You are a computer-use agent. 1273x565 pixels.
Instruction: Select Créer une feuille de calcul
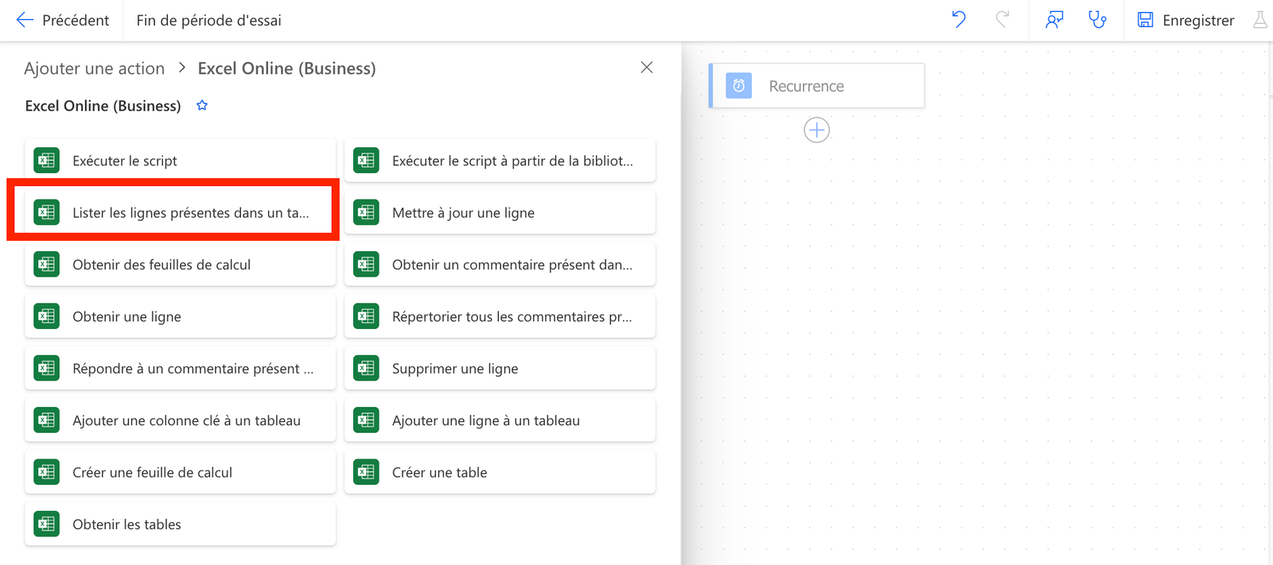[x=180, y=472]
